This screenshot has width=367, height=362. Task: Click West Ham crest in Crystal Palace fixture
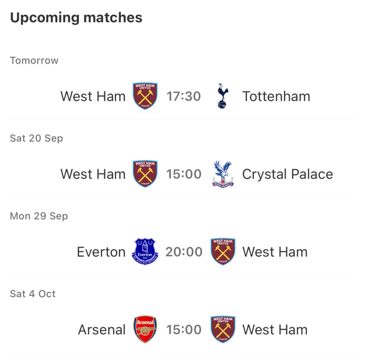pyautogui.click(x=145, y=174)
